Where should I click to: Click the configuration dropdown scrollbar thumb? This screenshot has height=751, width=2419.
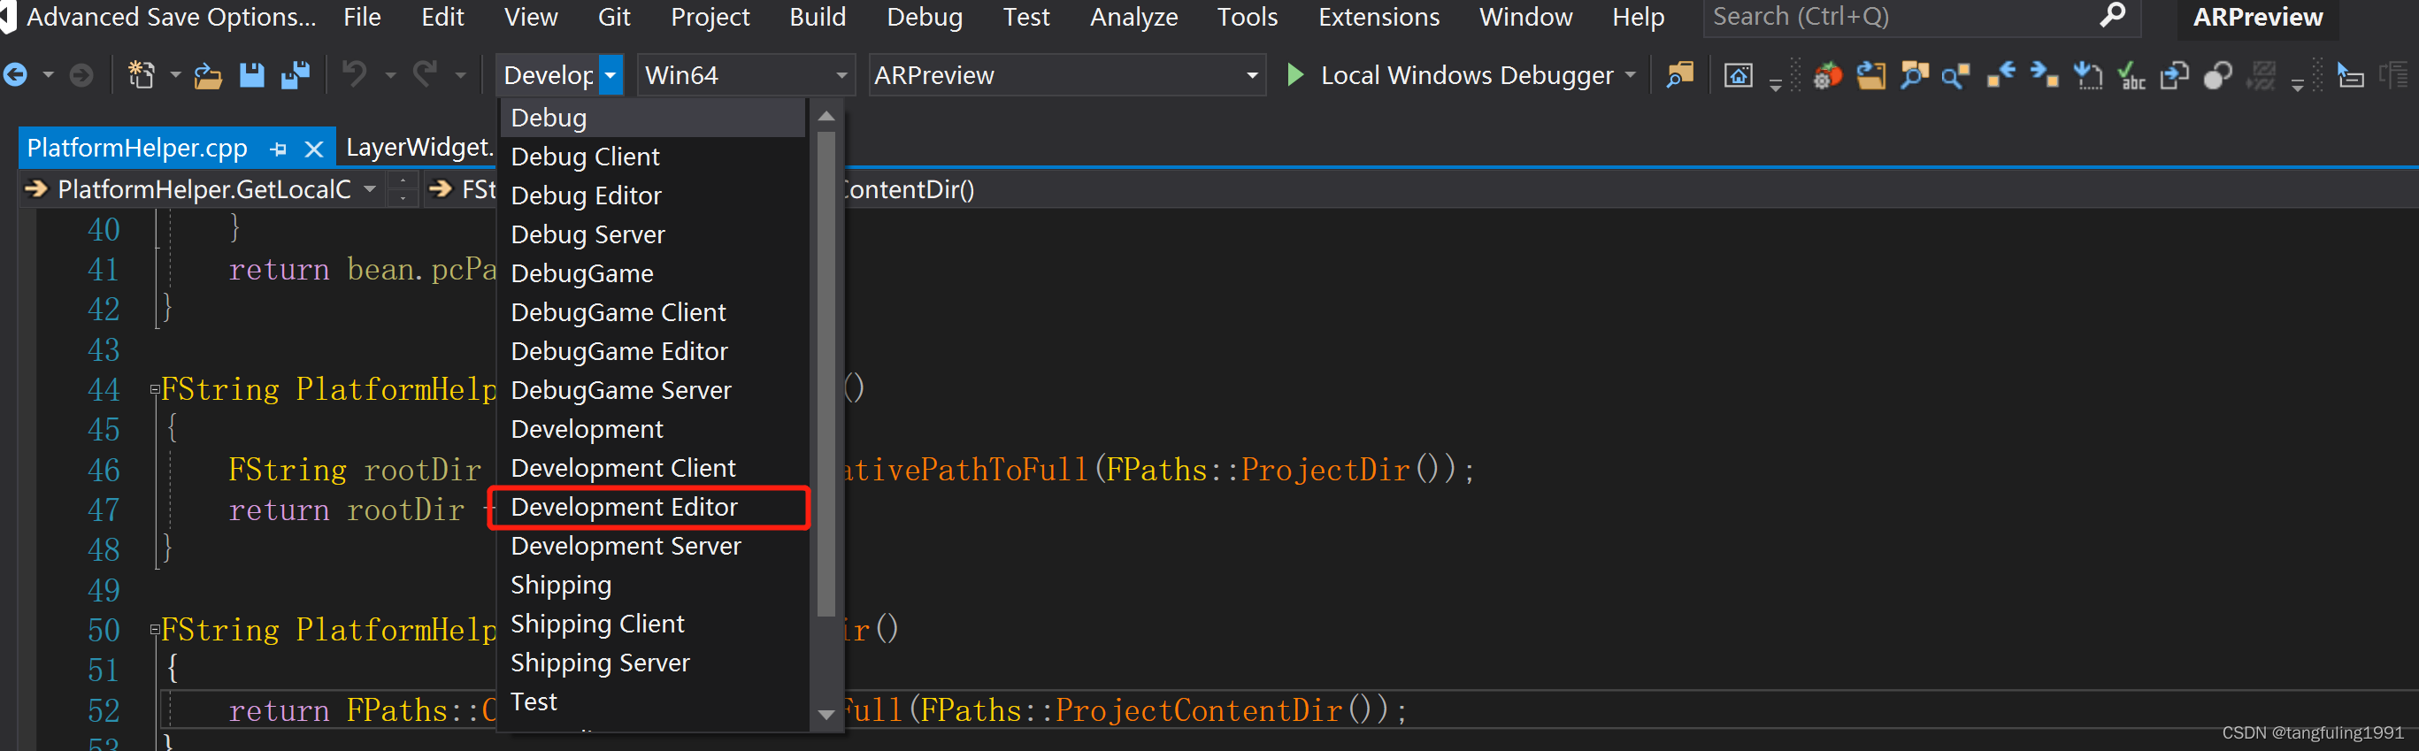coord(826,373)
